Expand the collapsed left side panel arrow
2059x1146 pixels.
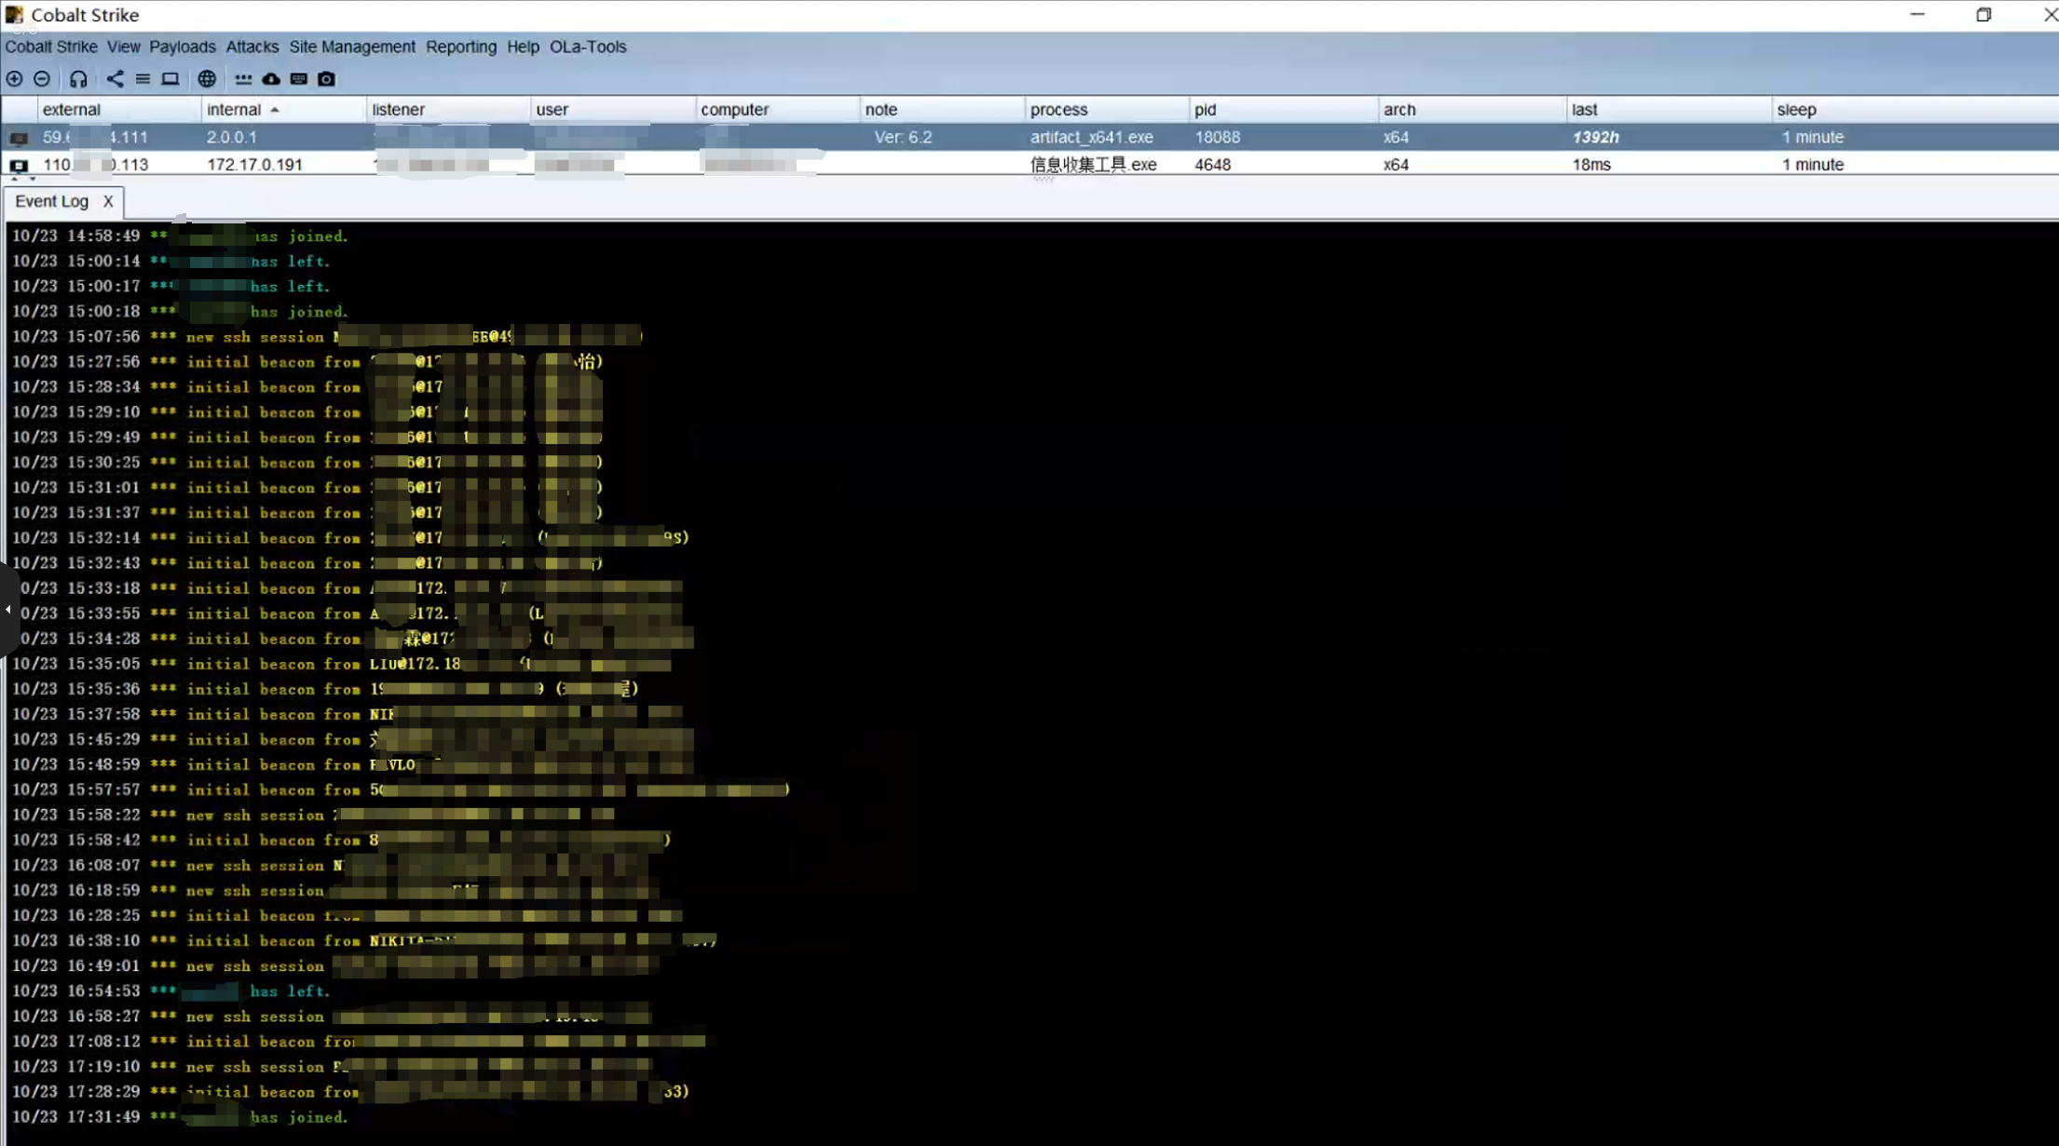pyautogui.click(x=7, y=610)
